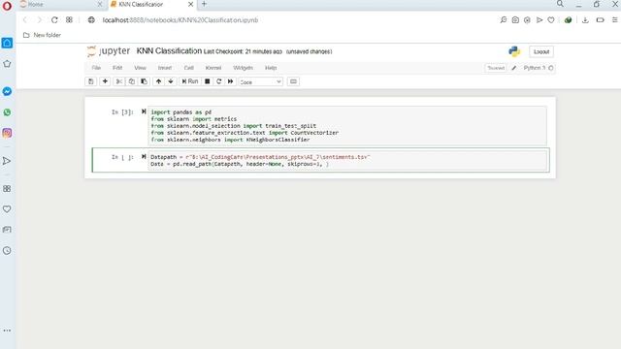
Task: Reload the page with the refresh icon
Action: 54,19
